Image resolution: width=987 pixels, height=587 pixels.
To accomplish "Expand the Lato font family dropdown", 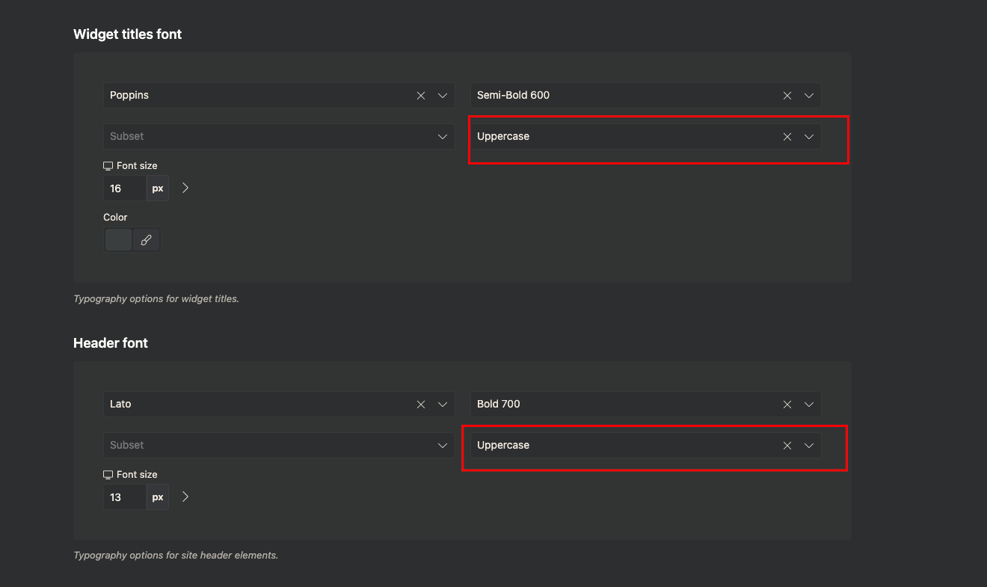I will click(x=443, y=405).
